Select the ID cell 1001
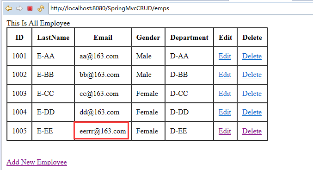313x170 pixels. pyautogui.click(x=19, y=56)
